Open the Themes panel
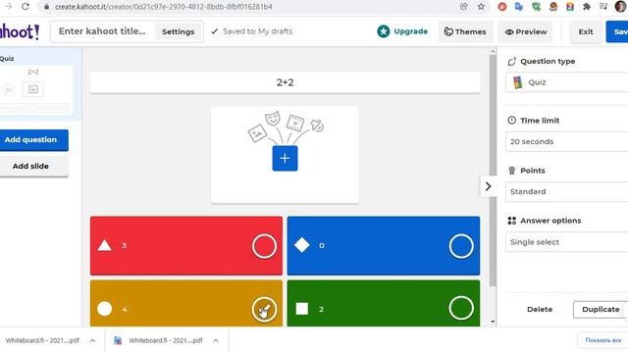The width and height of the screenshot is (628, 353). pyautogui.click(x=465, y=31)
